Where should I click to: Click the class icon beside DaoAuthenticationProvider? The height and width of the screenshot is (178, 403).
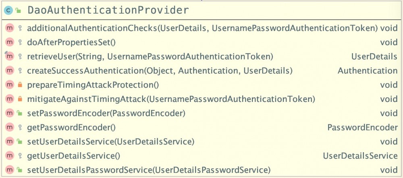8,10
